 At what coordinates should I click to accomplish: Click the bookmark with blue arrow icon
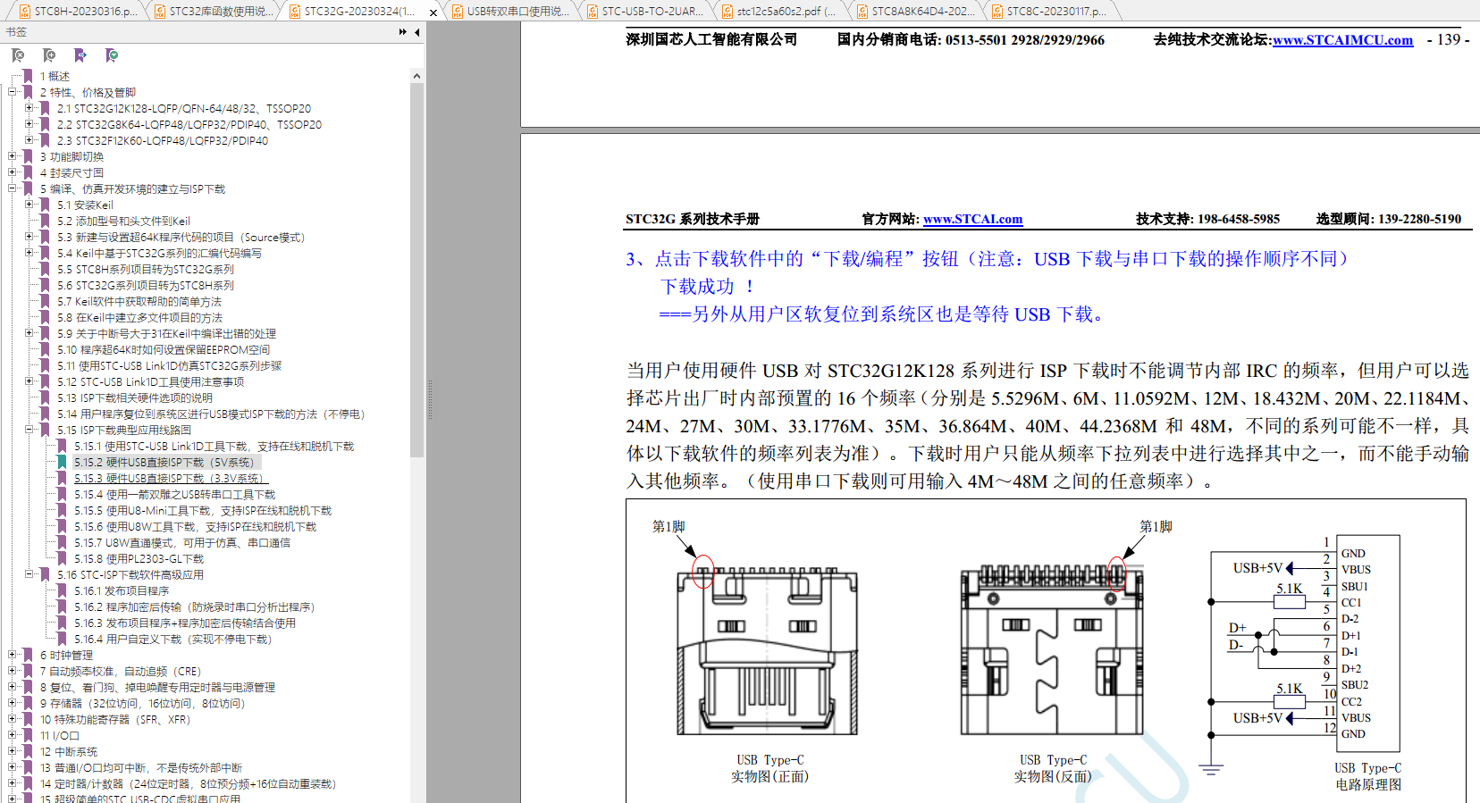80,55
